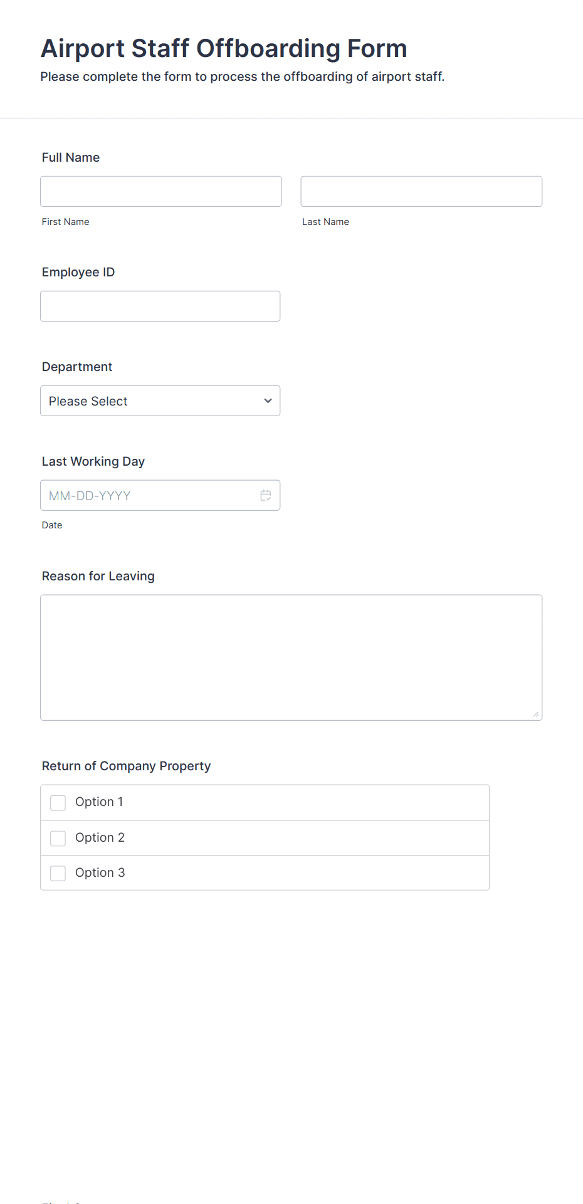
Task: Select the Last Working Day label
Action: (93, 461)
